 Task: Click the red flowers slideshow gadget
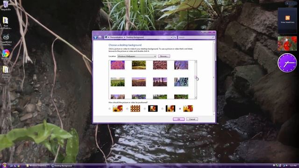tap(287, 43)
